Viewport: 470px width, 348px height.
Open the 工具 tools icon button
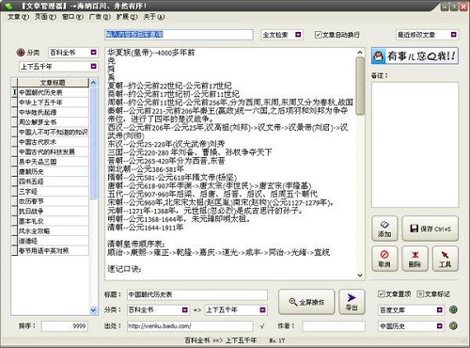(445, 259)
